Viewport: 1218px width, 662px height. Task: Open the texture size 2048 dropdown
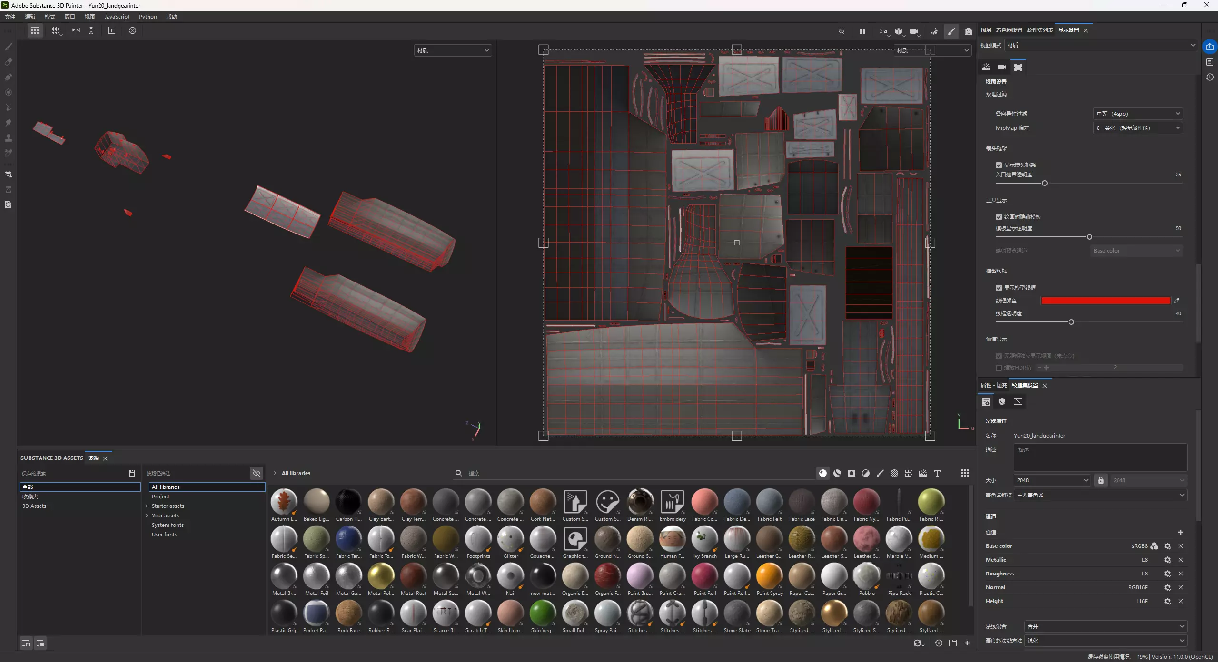1051,480
